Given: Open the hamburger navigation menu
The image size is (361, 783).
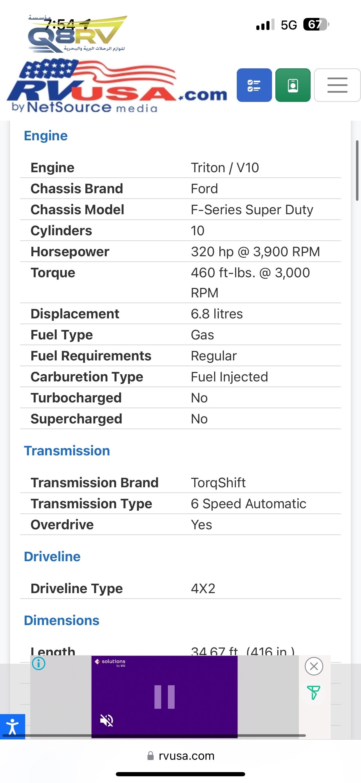Looking at the screenshot, I should [337, 85].
